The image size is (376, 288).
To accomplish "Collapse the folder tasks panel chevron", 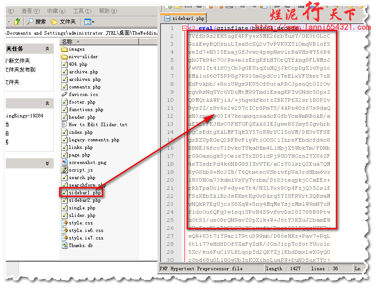I will (48, 49).
